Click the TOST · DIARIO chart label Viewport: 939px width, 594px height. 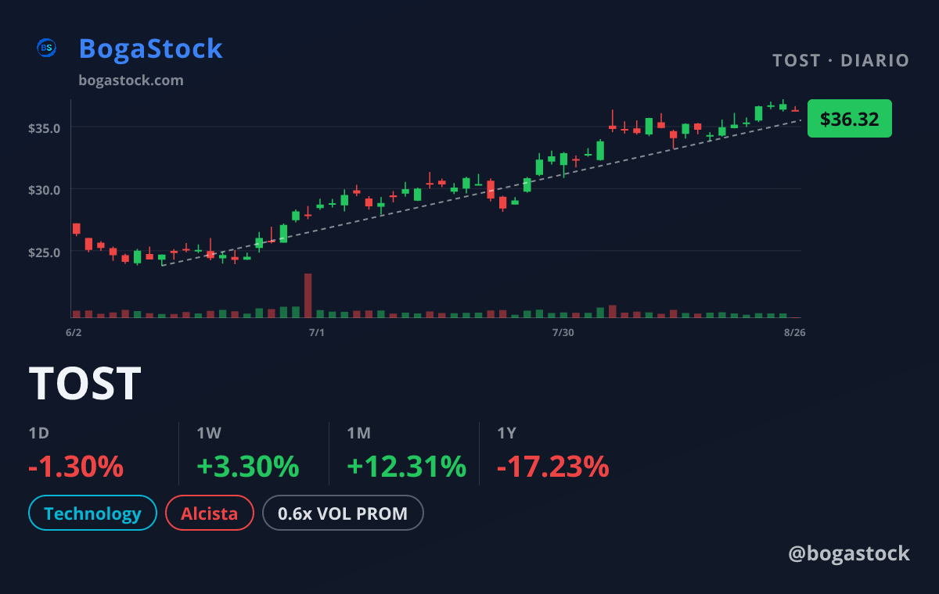tap(840, 60)
